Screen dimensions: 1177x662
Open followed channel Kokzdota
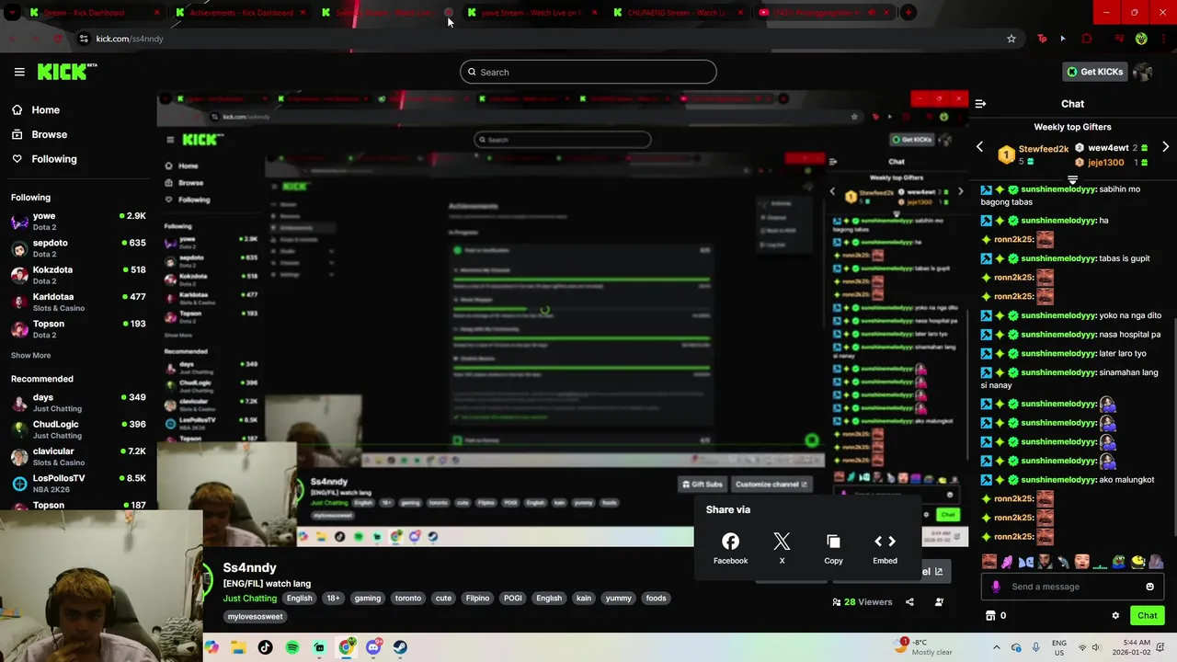click(78, 275)
